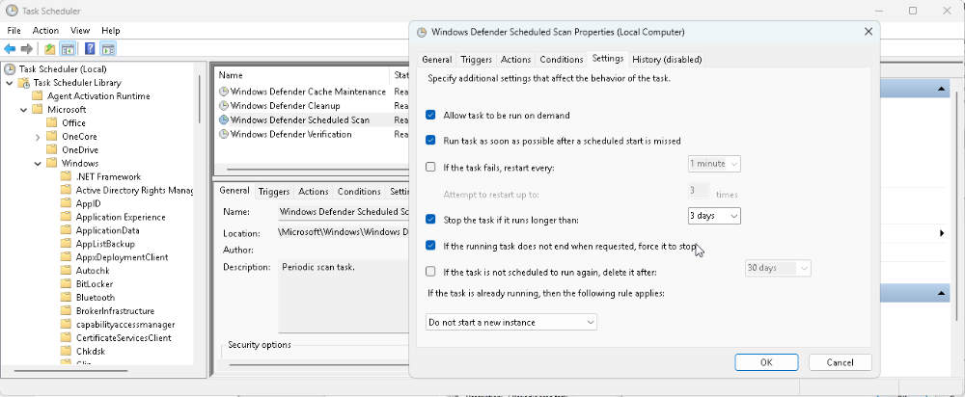The height and width of the screenshot is (397, 965).
Task: Open the 30 days delete-after dropdown
Action: click(x=778, y=268)
